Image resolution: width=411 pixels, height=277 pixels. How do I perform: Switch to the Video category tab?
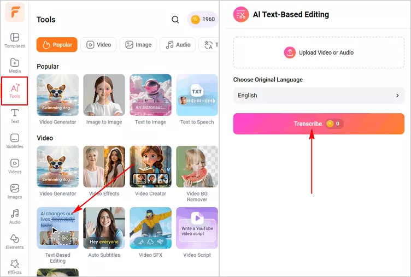click(98, 45)
